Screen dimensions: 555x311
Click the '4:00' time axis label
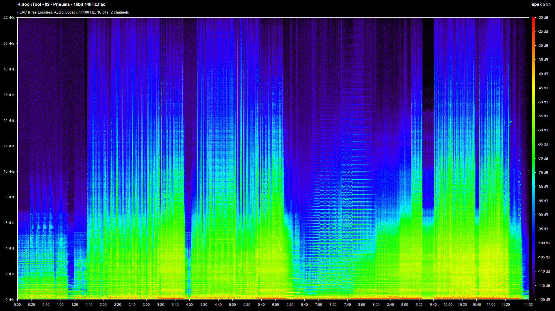point(189,305)
